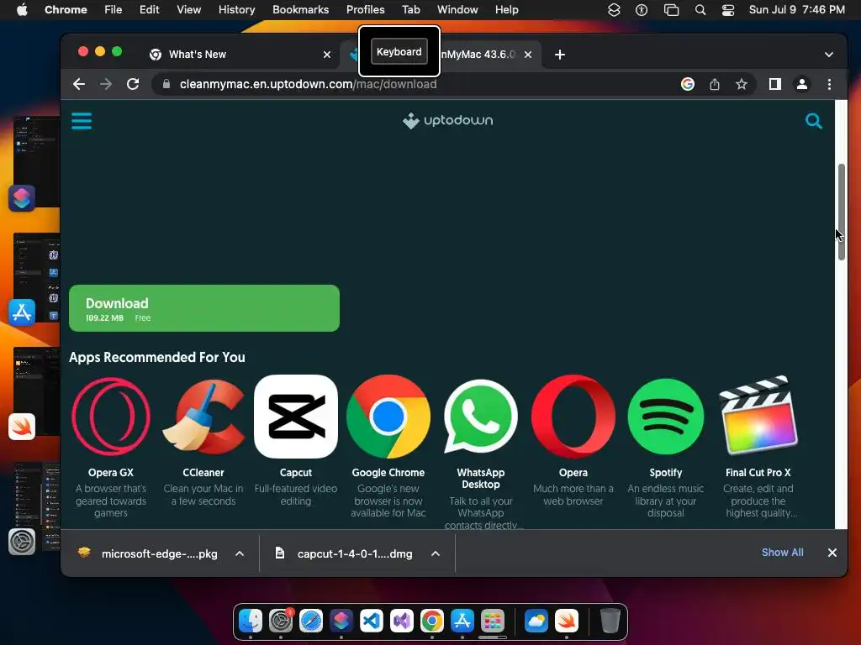Image resolution: width=861 pixels, height=645 pixels.
Task: Open Control Center in menu bar
Action: pos(727,9)
